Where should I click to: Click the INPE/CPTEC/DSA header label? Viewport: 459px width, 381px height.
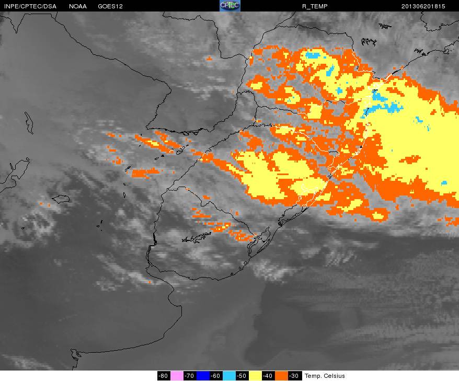tap(30, 6)
